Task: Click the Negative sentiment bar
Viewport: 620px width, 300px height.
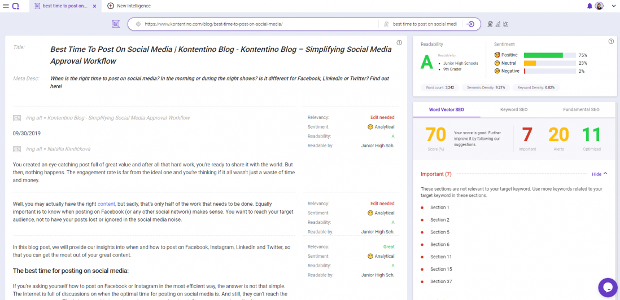Action: pos(549,71)
